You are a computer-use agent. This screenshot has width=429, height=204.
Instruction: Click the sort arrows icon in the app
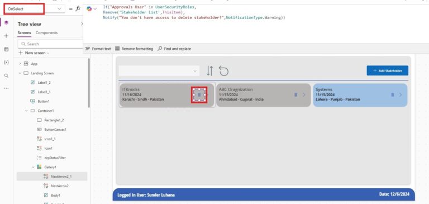coord(209,70)
